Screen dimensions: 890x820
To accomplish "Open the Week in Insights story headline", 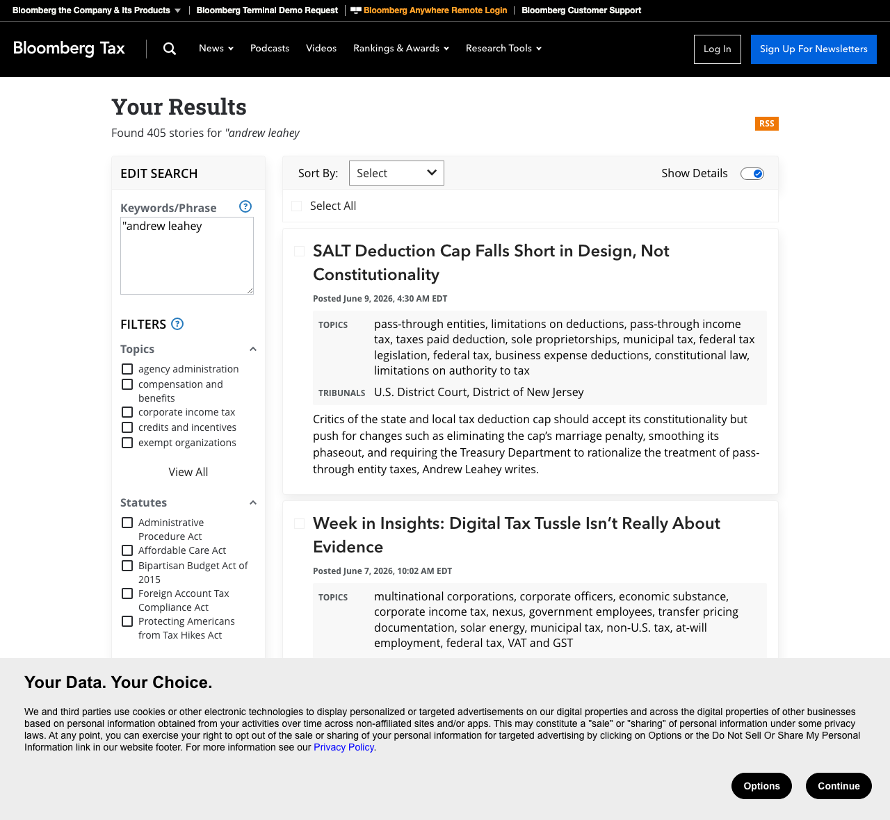I will (517, 535).
